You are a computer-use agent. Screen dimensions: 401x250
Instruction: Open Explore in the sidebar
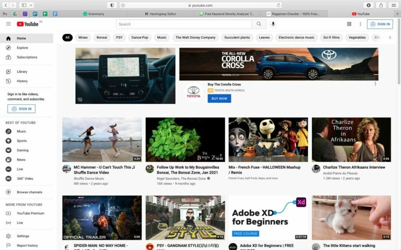point(27,48)
